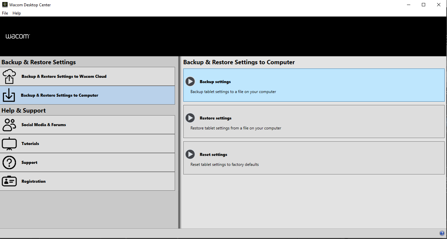The height and width of the screenshot is (239, 447).
Task: Click the download-to-computer arrow icon
Action: tap(9, 95)
